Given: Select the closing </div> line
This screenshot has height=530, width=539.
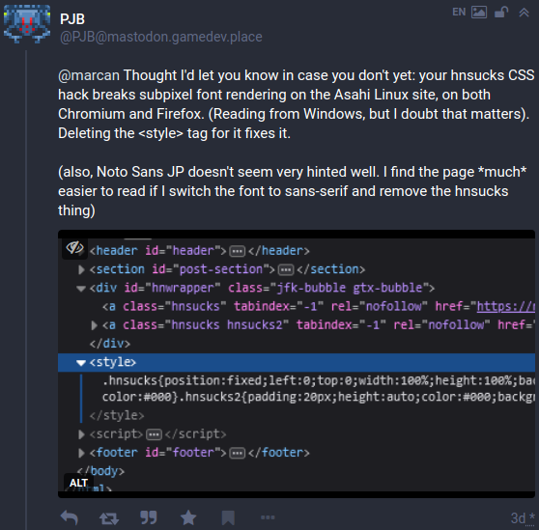Looking at the screenshot, I should pos(110,344).
